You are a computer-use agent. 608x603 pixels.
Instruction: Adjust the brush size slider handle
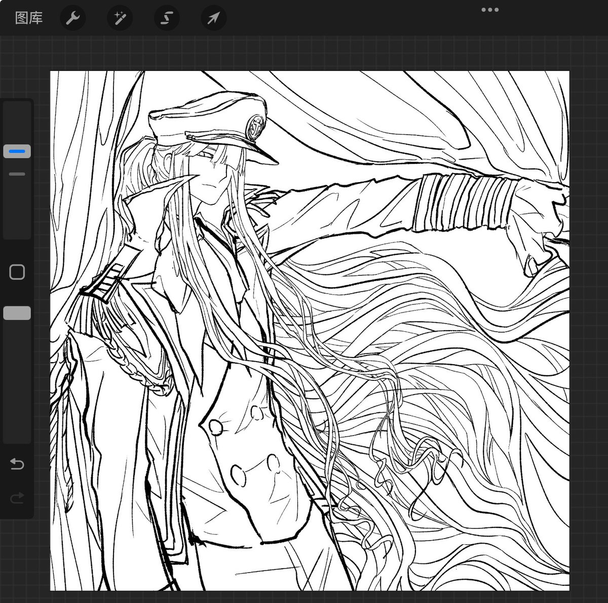click(17, 151)
